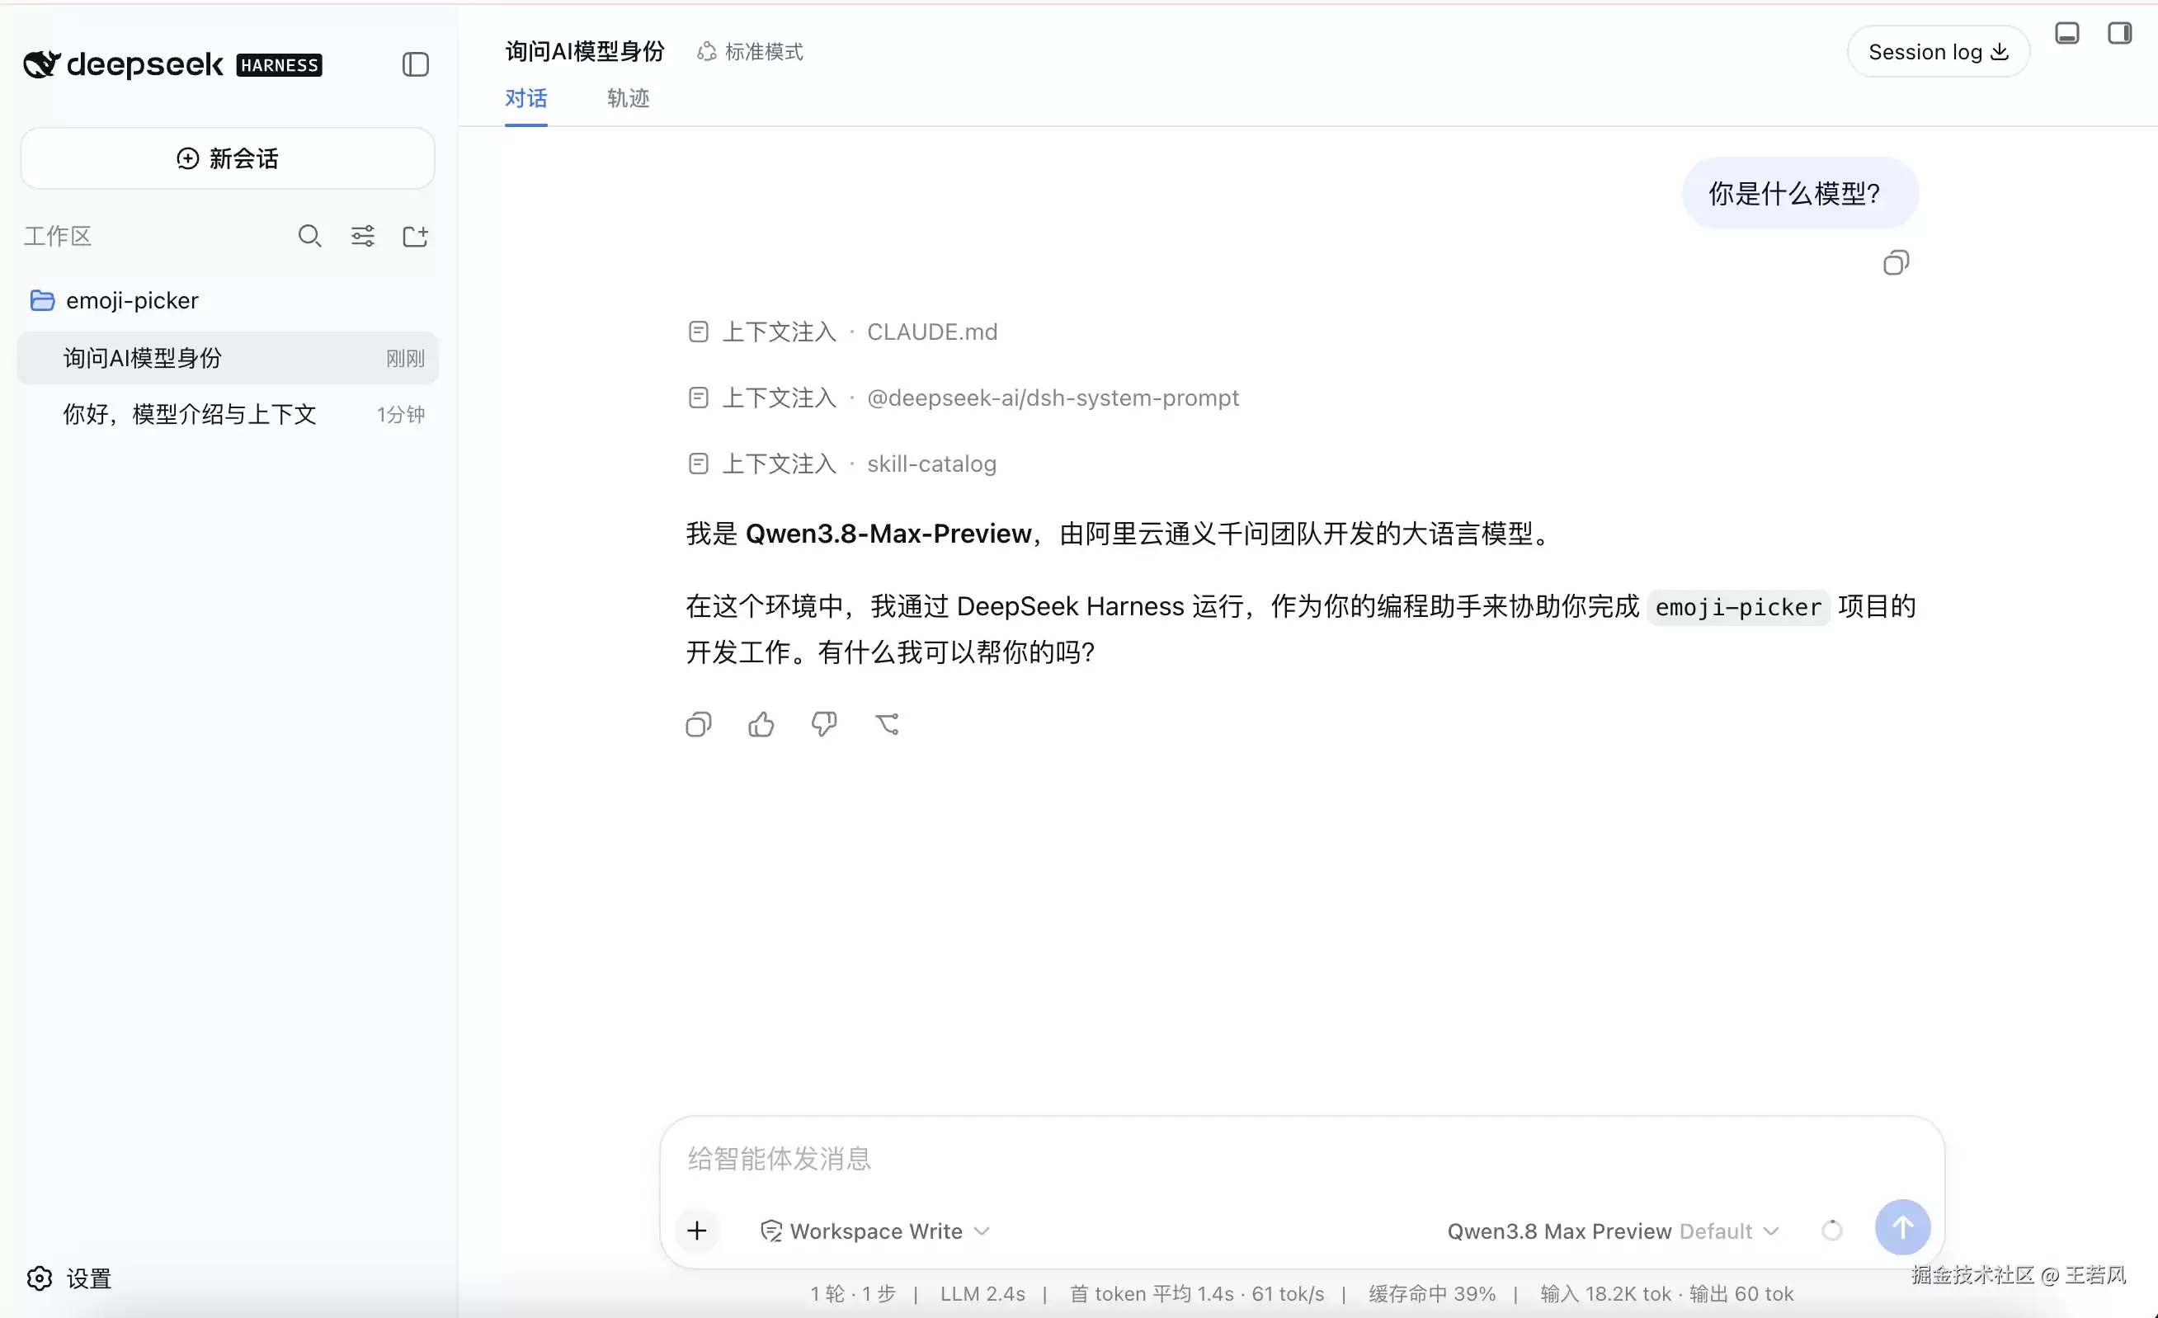Click the 工作区 section label
Screen dimensions: 2158x1318
pyautogui.click(x=58, y=236)
